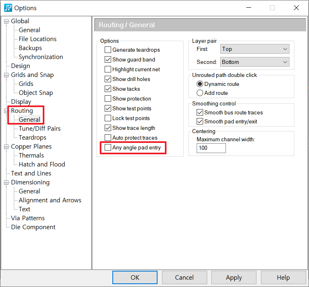The image size is (309, 287).
Task: Select File Locations under Global
Action: [x=37, y=39]
